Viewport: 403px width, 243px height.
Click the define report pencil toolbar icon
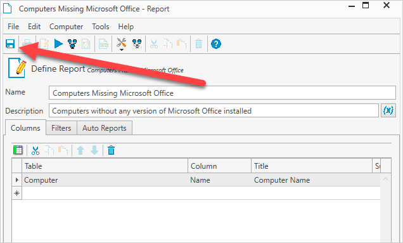[44, 44]
